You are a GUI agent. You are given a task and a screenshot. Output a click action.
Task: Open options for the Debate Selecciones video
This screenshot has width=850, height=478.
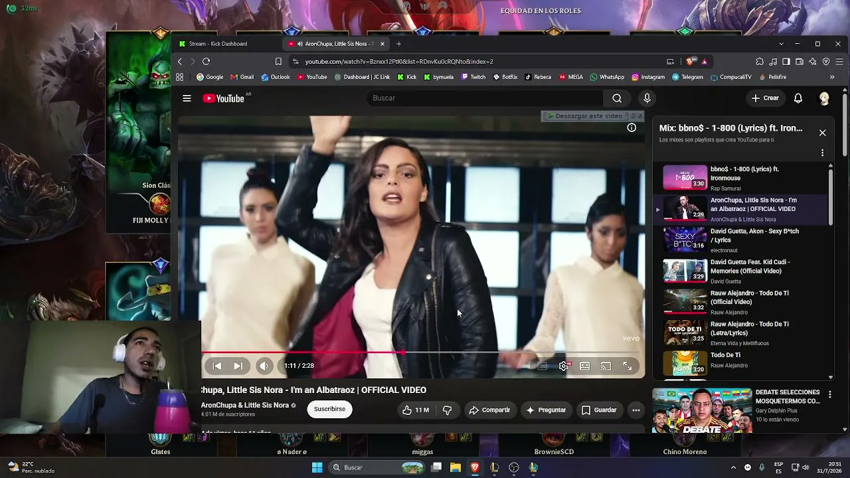click(829, 394)
